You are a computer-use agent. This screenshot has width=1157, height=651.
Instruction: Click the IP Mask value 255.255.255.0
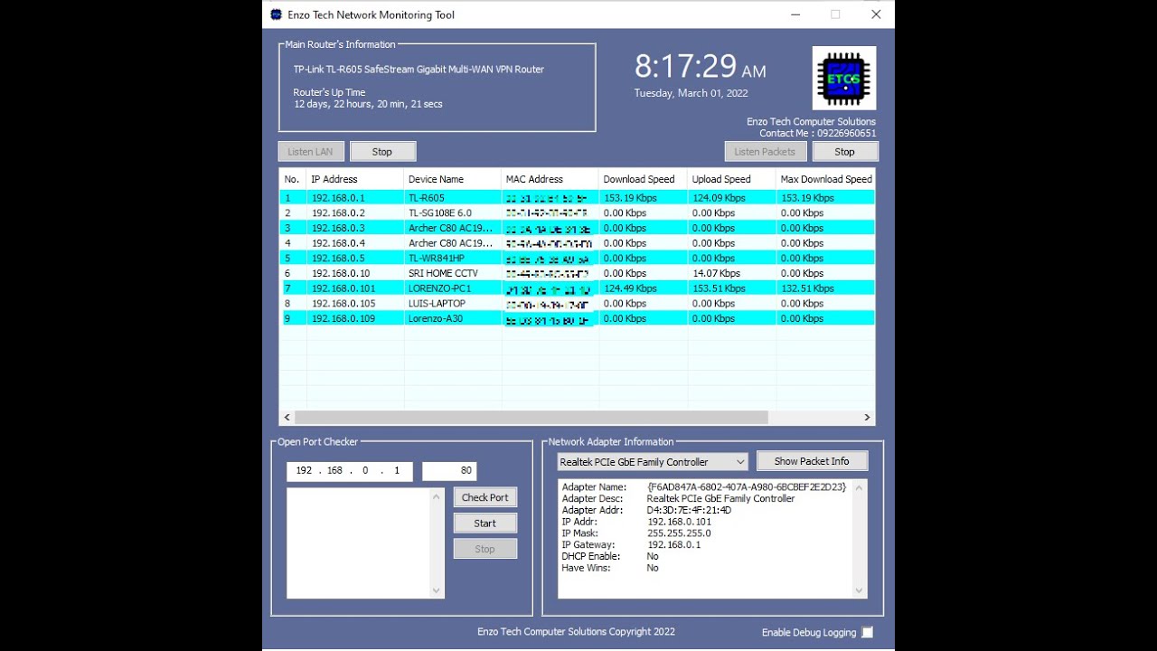[679, 533]
